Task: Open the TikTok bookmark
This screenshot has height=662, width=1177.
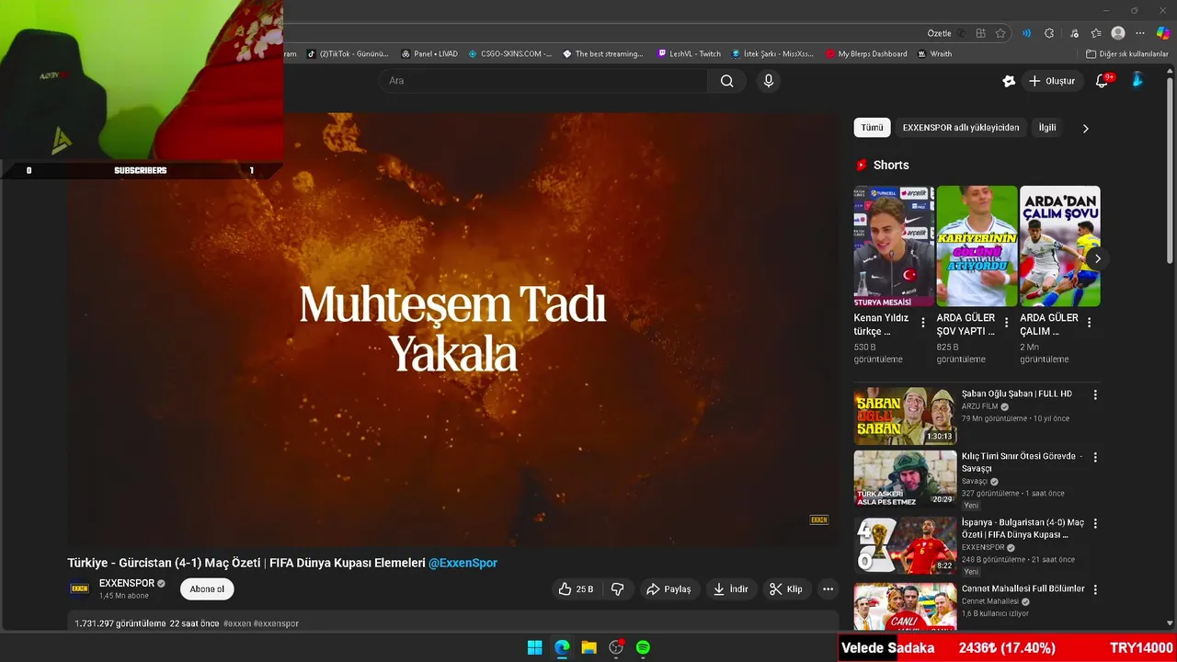Action: coord(348,54)
